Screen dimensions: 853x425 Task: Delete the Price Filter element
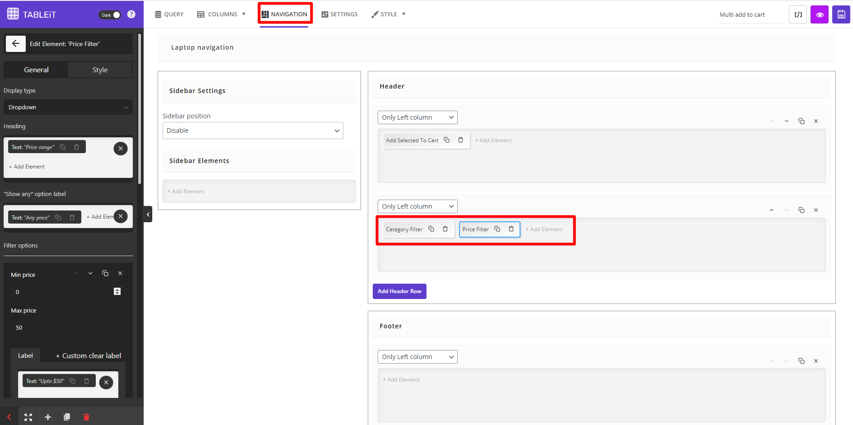(x=511, y=229)
